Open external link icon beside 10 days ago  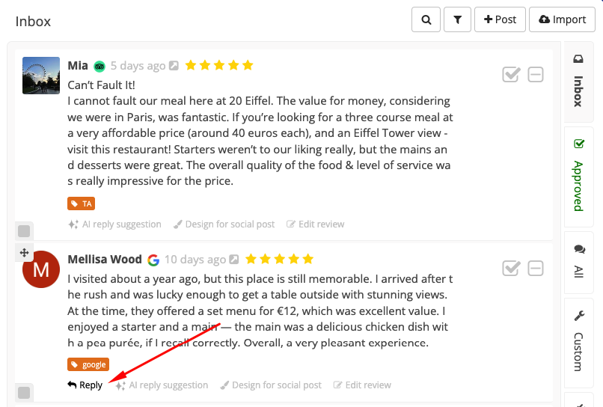[234, 260]
